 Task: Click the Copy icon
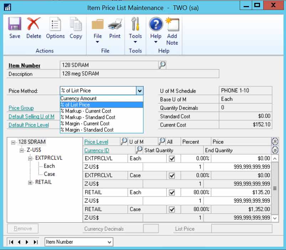click(x=76, y=27)
